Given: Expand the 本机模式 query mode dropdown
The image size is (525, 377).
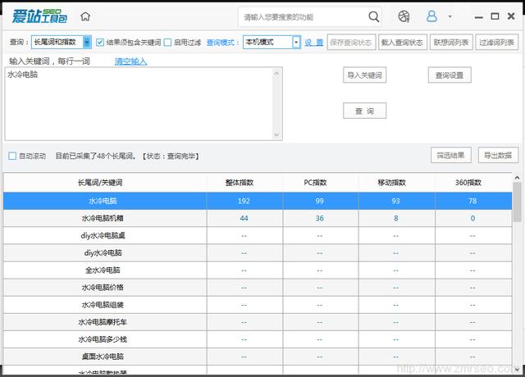Looking at the screenshot, I should point(295,43).
